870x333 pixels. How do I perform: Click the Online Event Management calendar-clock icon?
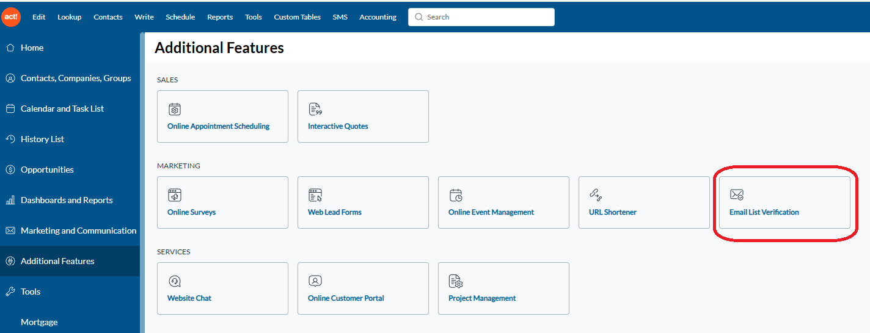tap(456, 195)
